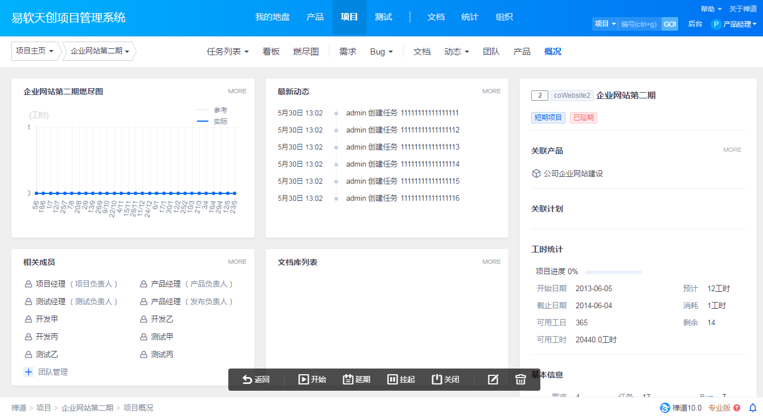Viewport: 763px width, 418px height.
Task: Click the GO! search button
Action: [670, 24]
